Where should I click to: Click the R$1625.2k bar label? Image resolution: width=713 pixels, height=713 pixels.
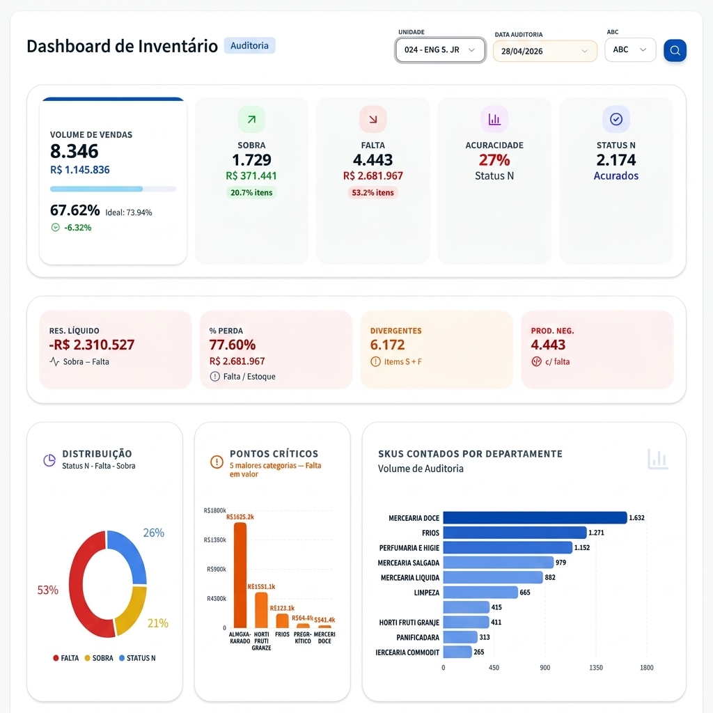(240, 517)
